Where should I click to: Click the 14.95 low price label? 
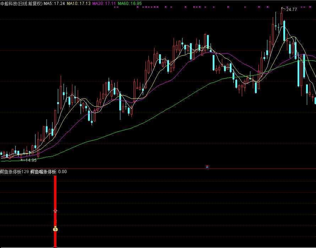tap(31, 160)
